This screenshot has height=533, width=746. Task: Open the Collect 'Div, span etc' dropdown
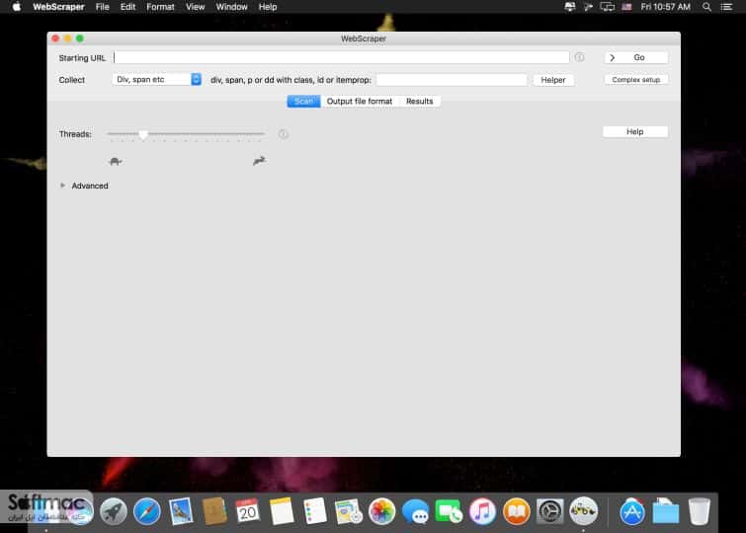(x=156, y=79)
